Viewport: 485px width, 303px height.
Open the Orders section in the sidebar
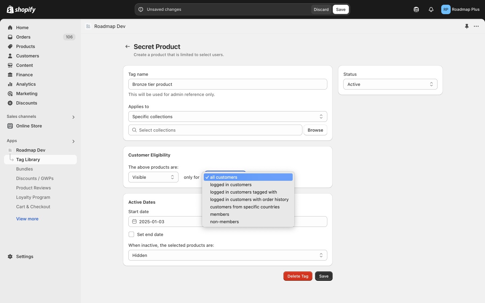click(x=24, y=37)
